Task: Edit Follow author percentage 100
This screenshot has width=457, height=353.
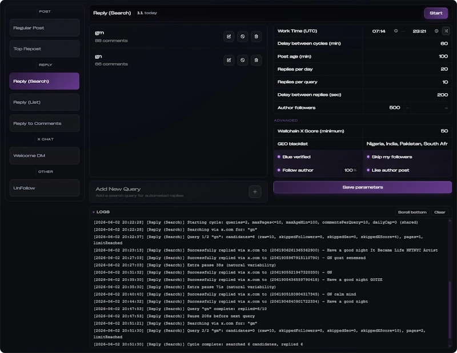Action: [x=350, y=170]
